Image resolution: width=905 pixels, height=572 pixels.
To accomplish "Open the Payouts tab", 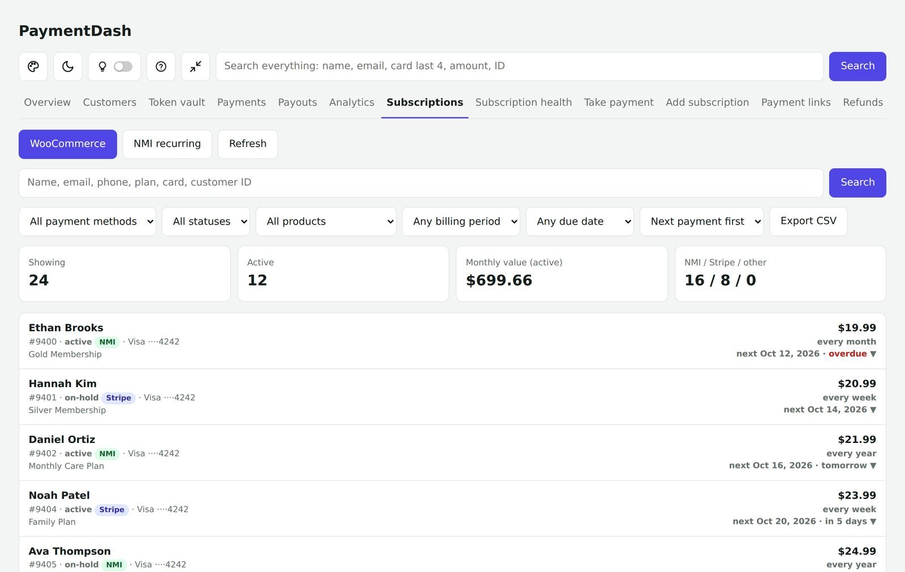I will tap(298, 102).
